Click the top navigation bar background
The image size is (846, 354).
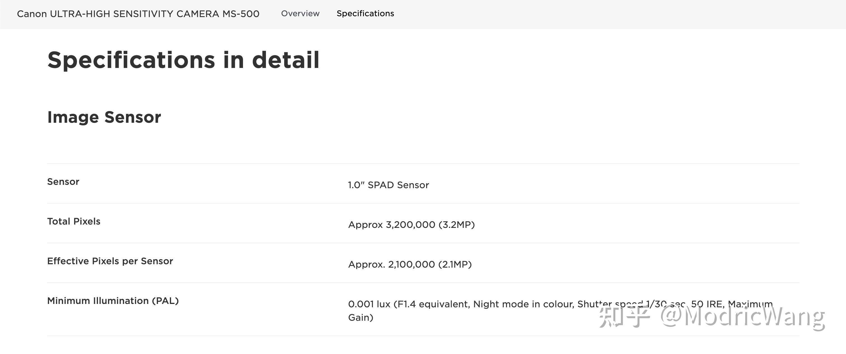coord(591,13)
